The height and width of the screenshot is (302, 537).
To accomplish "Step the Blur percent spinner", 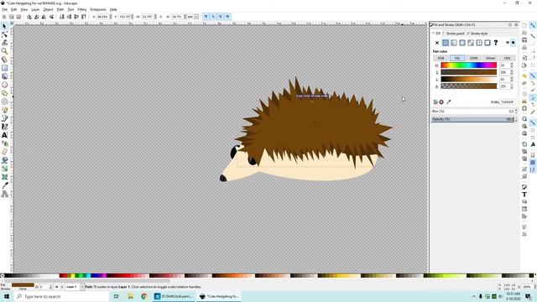I will pos(516,112).
